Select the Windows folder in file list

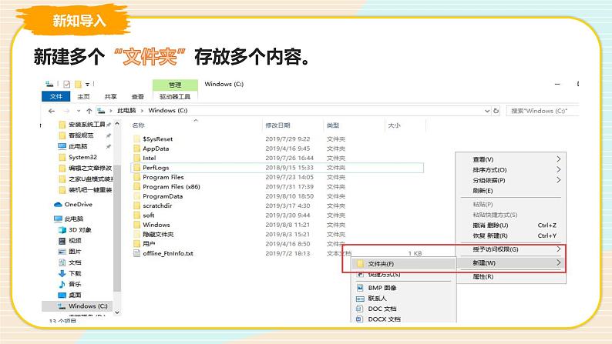tap(156, 225)
